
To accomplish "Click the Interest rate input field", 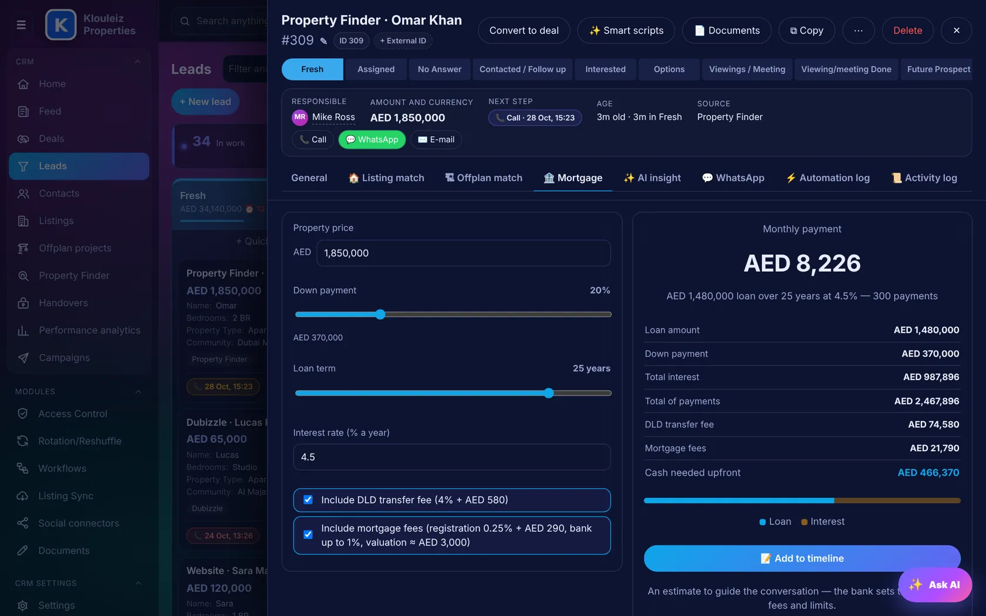I will pyautogui.click(x=452, y=457).
